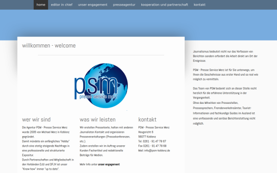
Task: Click text 'Wir erstellen Pressetexte, halten mit anderen'
Action: click(106, 127)
